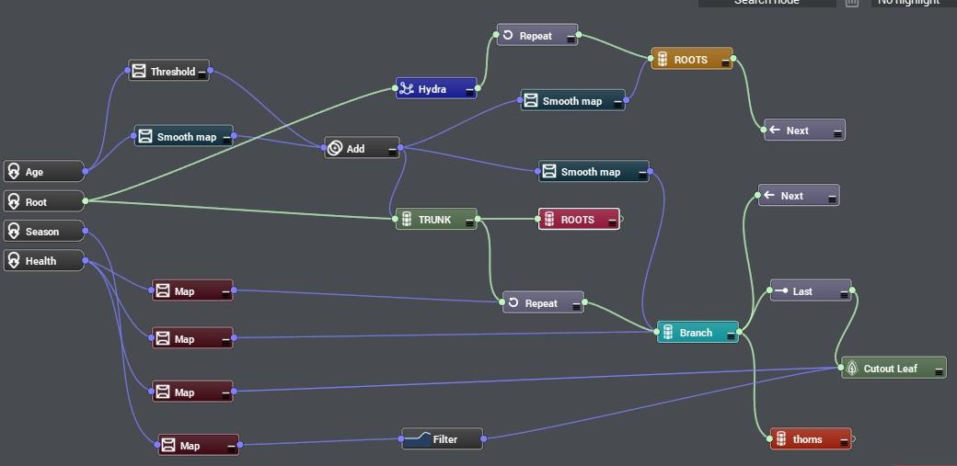Click the Filter node's purple input port

coord(401,438)
